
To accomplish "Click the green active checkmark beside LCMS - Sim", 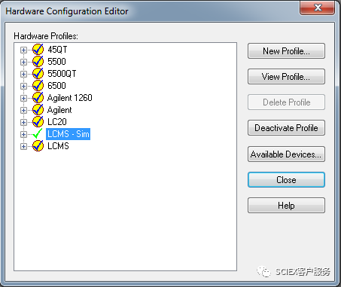I will [38, 133].
